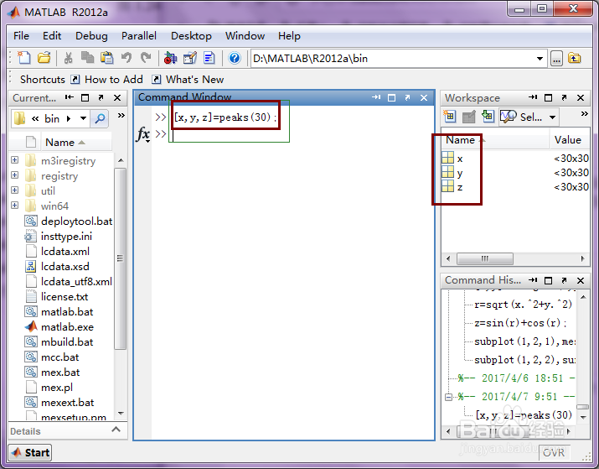This screenshot has height=469, width=599.
Task: Open the Desktop menu
Action: point(191,36)
